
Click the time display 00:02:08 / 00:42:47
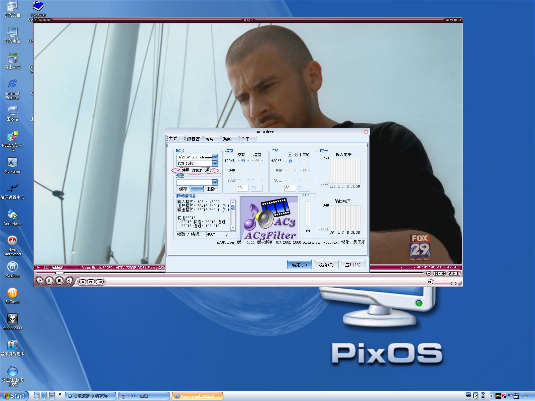pyautogui.click(x=438, y=267)
